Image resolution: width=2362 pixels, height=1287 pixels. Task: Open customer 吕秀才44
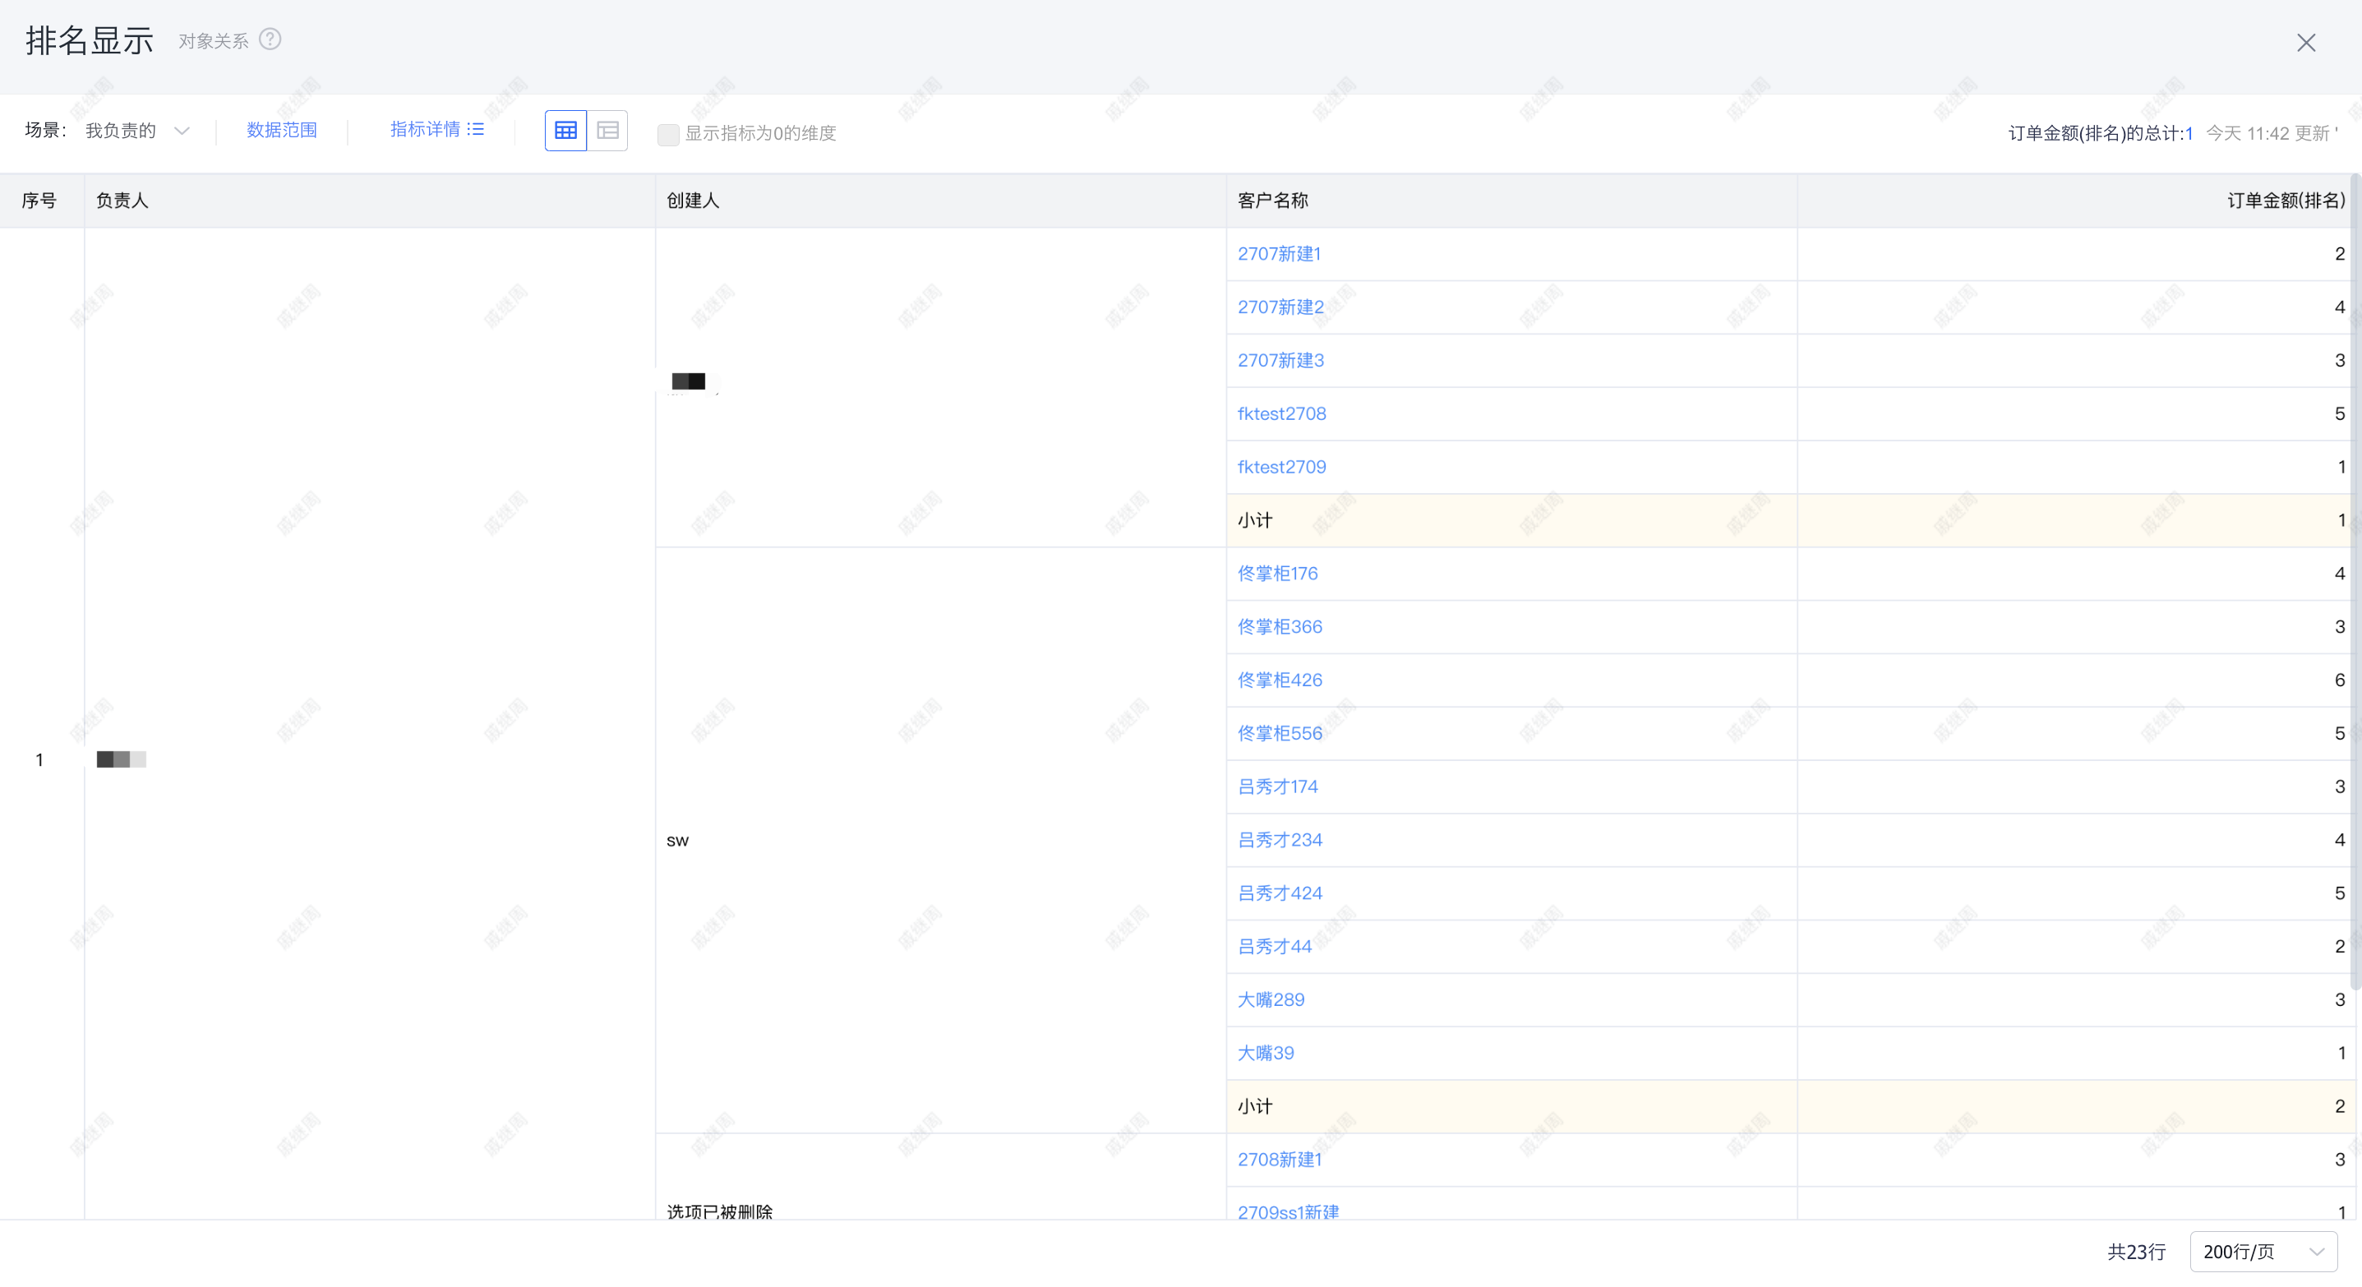pos(1275,946)
